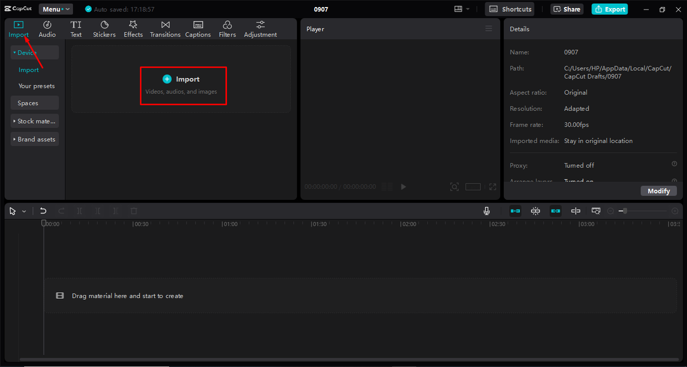Viewport: 687px width, 367px height.
Task: Click the Modify button in Details
Action: tap(659, 191)
